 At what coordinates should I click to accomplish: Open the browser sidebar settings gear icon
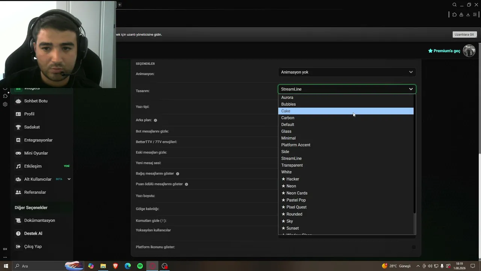pos(5,104)
